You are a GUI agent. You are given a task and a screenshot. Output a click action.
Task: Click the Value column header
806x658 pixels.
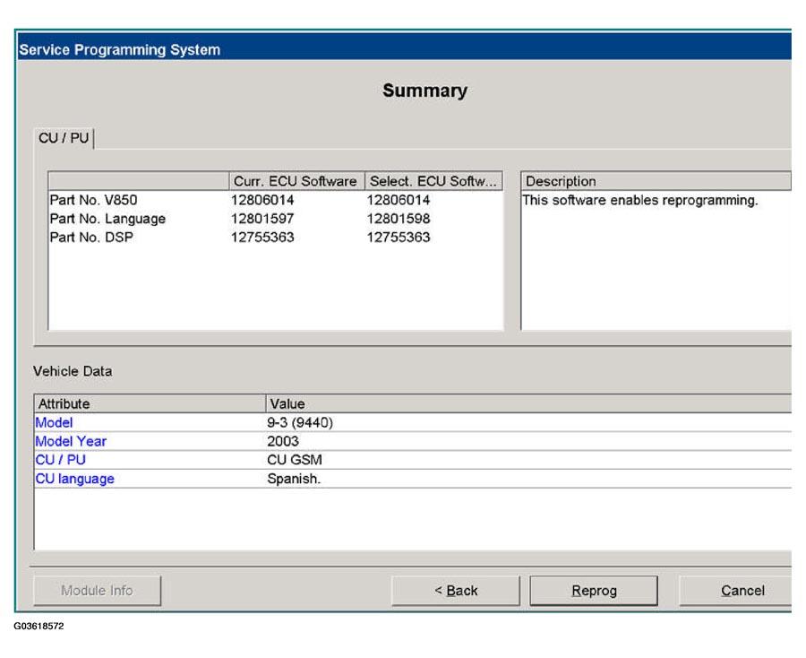point(529,403)
